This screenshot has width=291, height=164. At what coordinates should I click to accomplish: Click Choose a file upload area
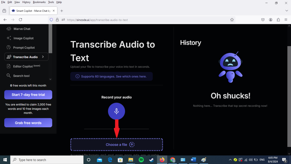117,144
